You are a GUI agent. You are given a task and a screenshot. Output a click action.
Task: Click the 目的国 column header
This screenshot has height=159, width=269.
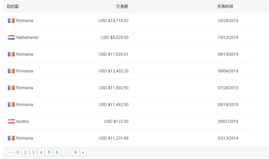click(x=13, y=7)
